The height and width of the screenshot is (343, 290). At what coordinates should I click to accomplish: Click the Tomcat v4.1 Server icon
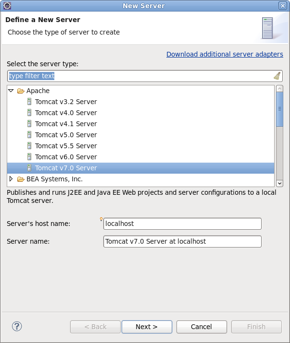(29, 124)
